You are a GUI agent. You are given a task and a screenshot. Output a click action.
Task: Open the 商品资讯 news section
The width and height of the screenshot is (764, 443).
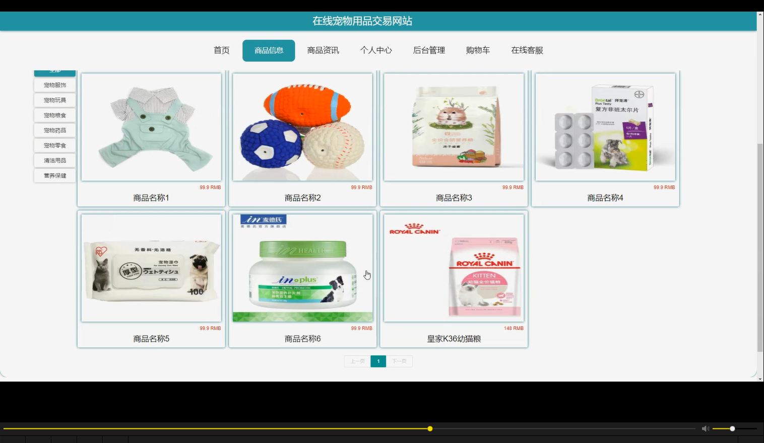pyautogui.click(x=323, y=50)
